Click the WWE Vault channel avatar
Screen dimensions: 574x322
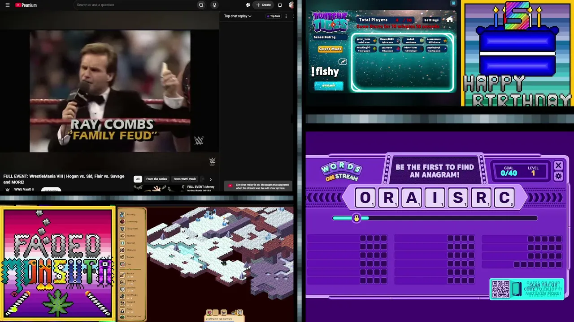point(7,190)
